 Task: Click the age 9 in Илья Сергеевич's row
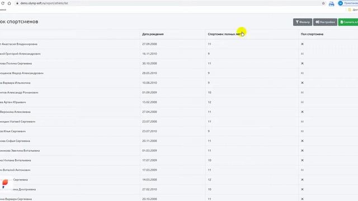tap(209, 131)
